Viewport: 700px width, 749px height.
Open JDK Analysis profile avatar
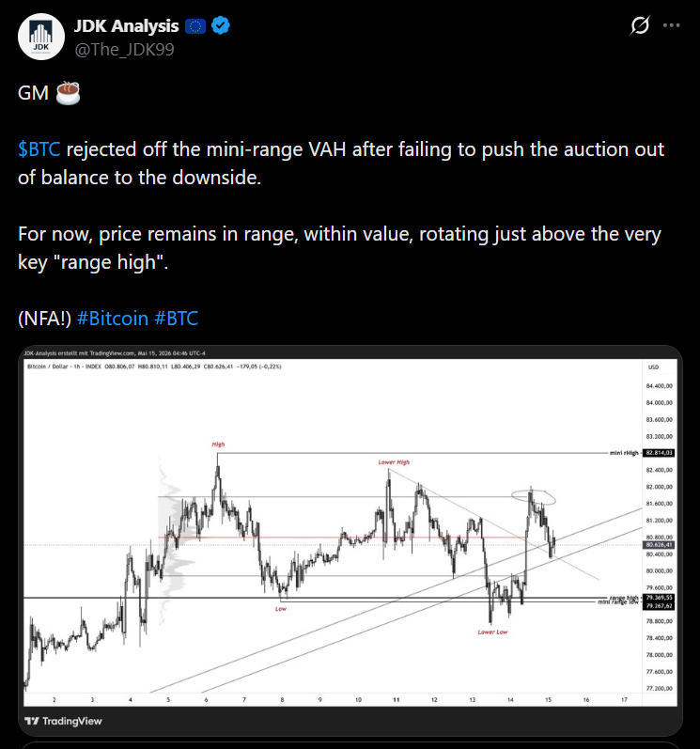pos(41,37)
